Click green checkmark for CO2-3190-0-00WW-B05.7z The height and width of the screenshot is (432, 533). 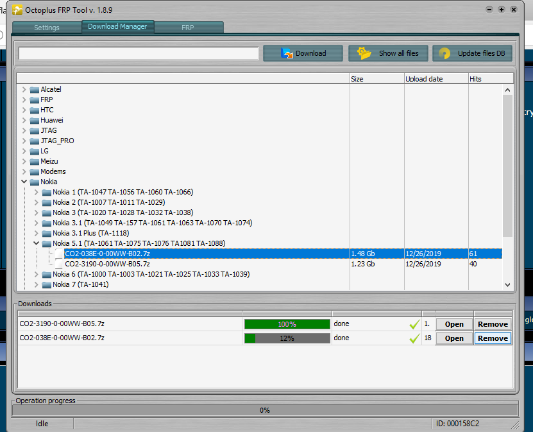pos(414,325)
